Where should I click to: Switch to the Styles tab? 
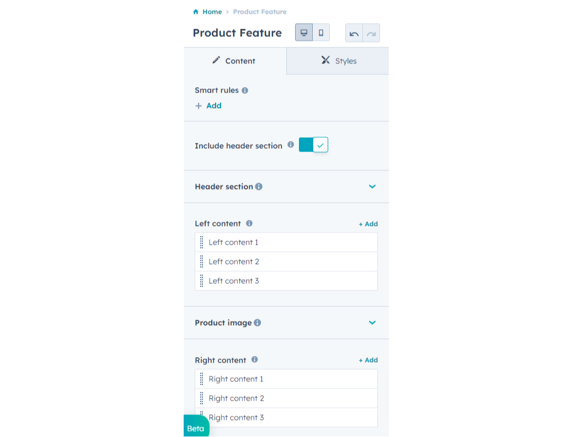pos(339,61)
